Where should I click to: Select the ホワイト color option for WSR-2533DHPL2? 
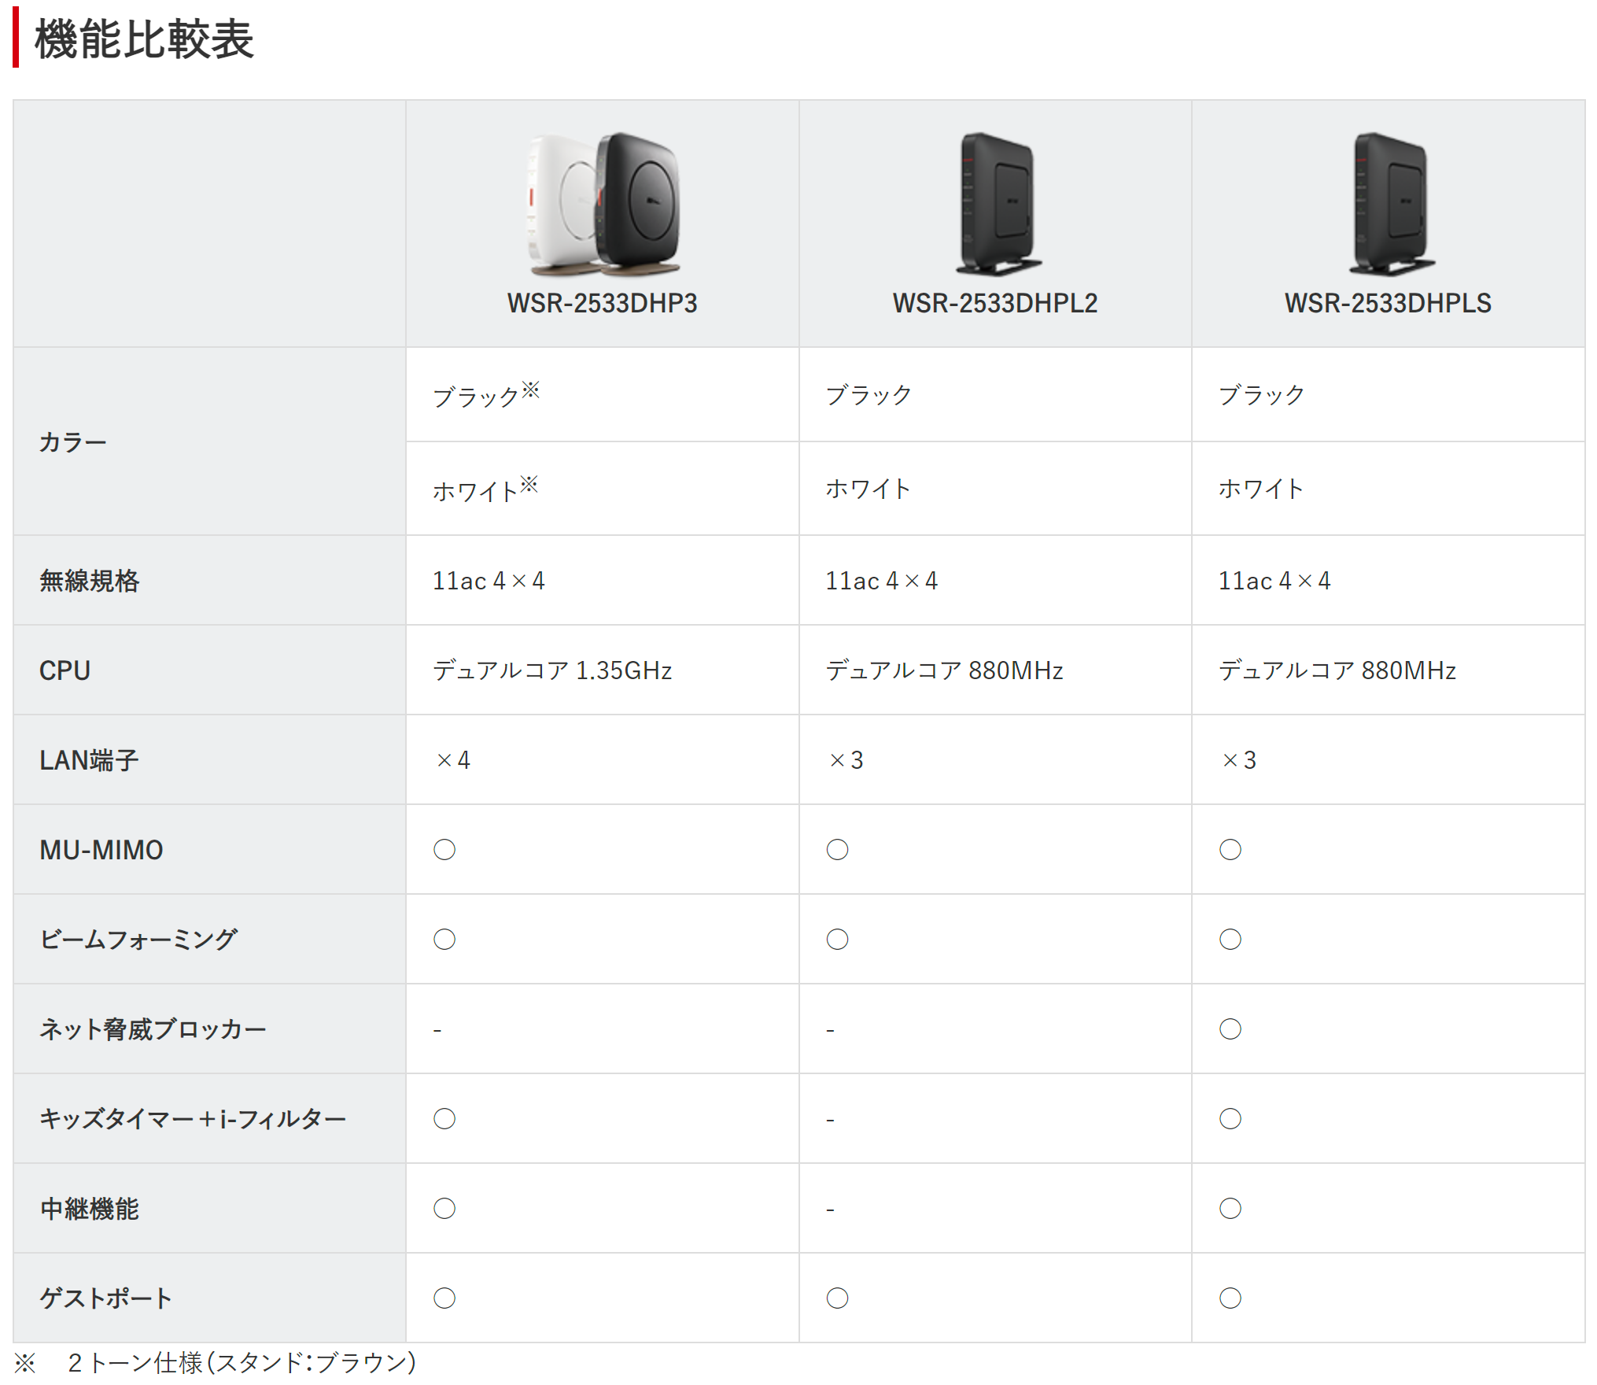869,488
